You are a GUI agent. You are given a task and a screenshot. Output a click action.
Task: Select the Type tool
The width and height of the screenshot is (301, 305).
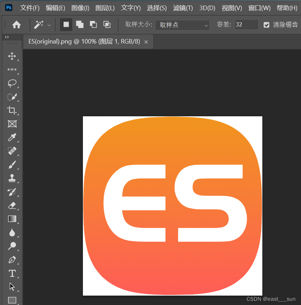pyautogui.click(x=12, y=273)
